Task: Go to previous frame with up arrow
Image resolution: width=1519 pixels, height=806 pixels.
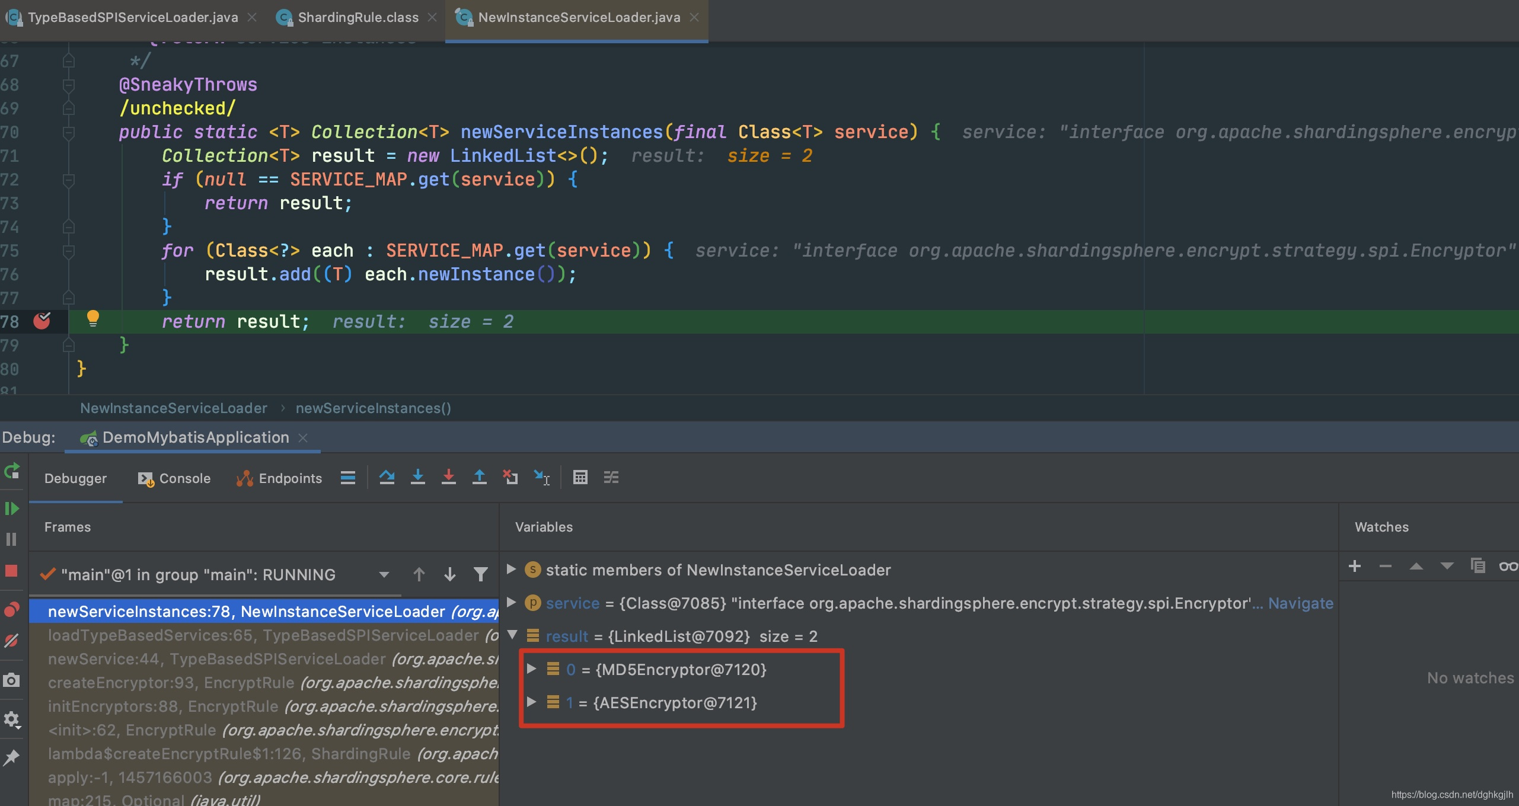Action: pos(419,574)
